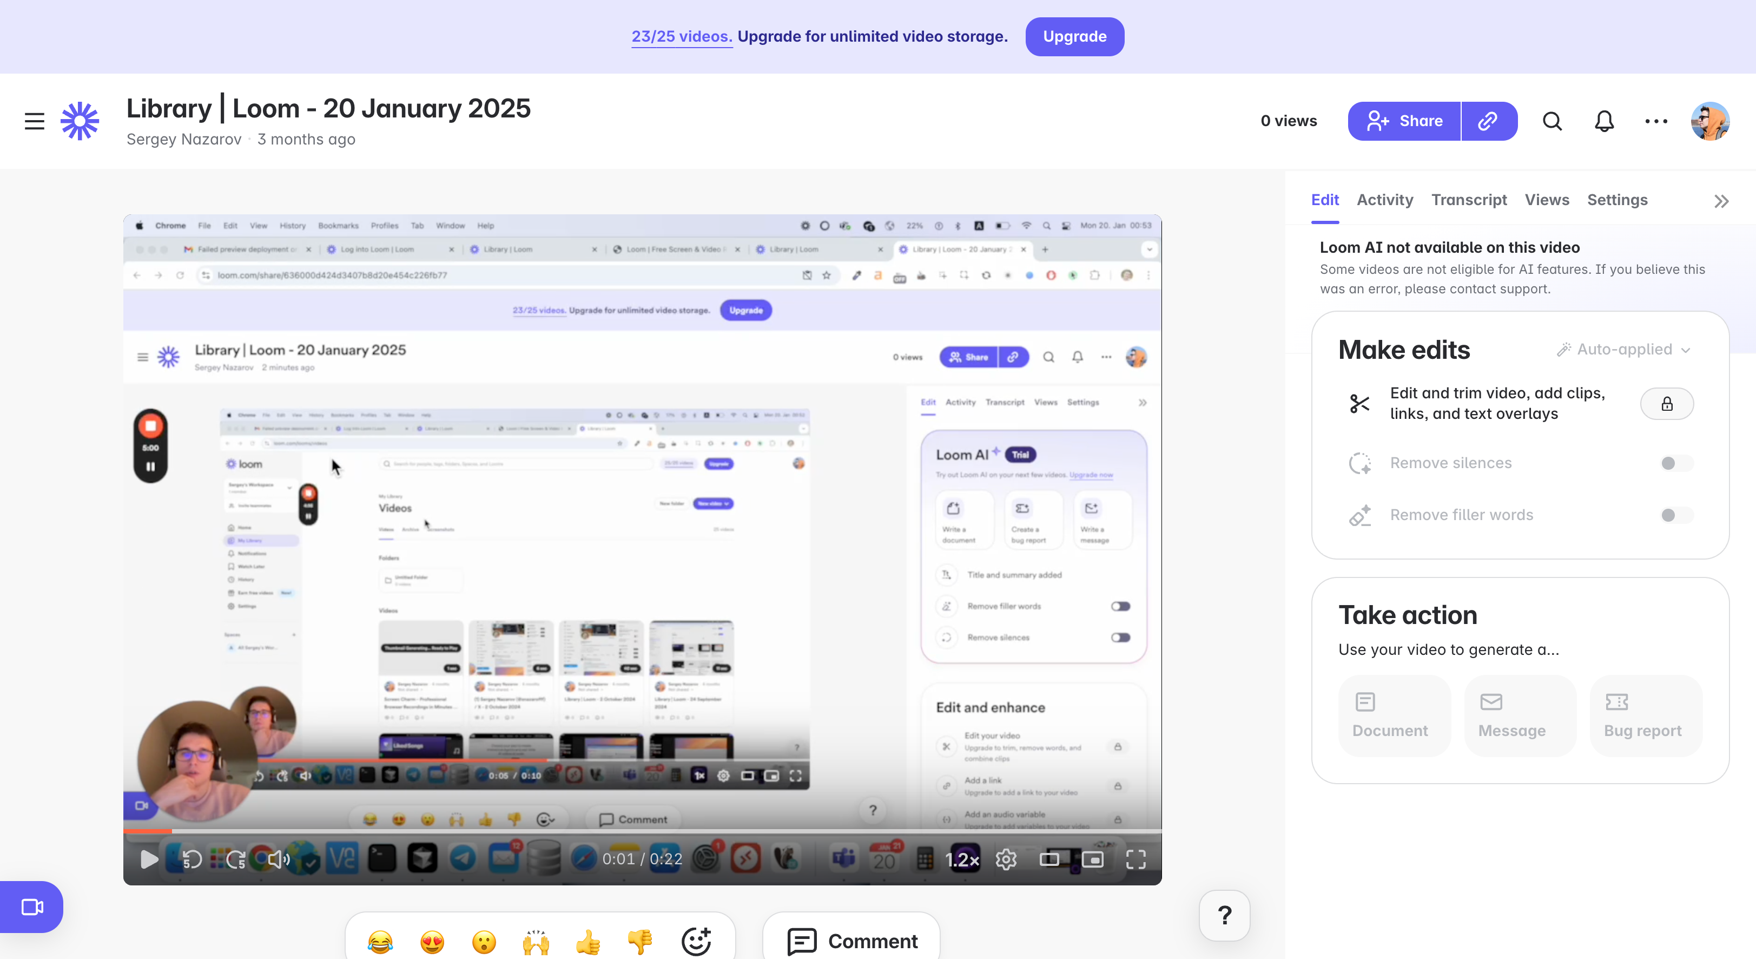The height and width of the screenshot is (959, 1756).
Task: React with thumbs down emoji
Action: pos(639,941)
